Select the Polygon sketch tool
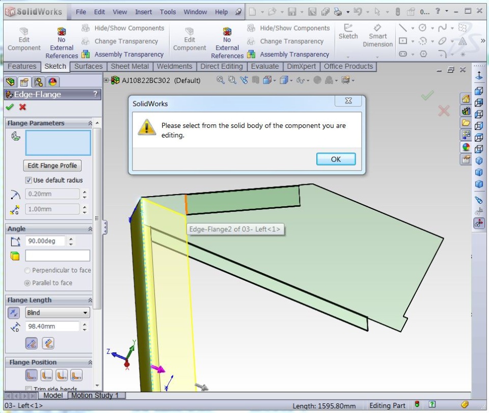 click(423, 53)
